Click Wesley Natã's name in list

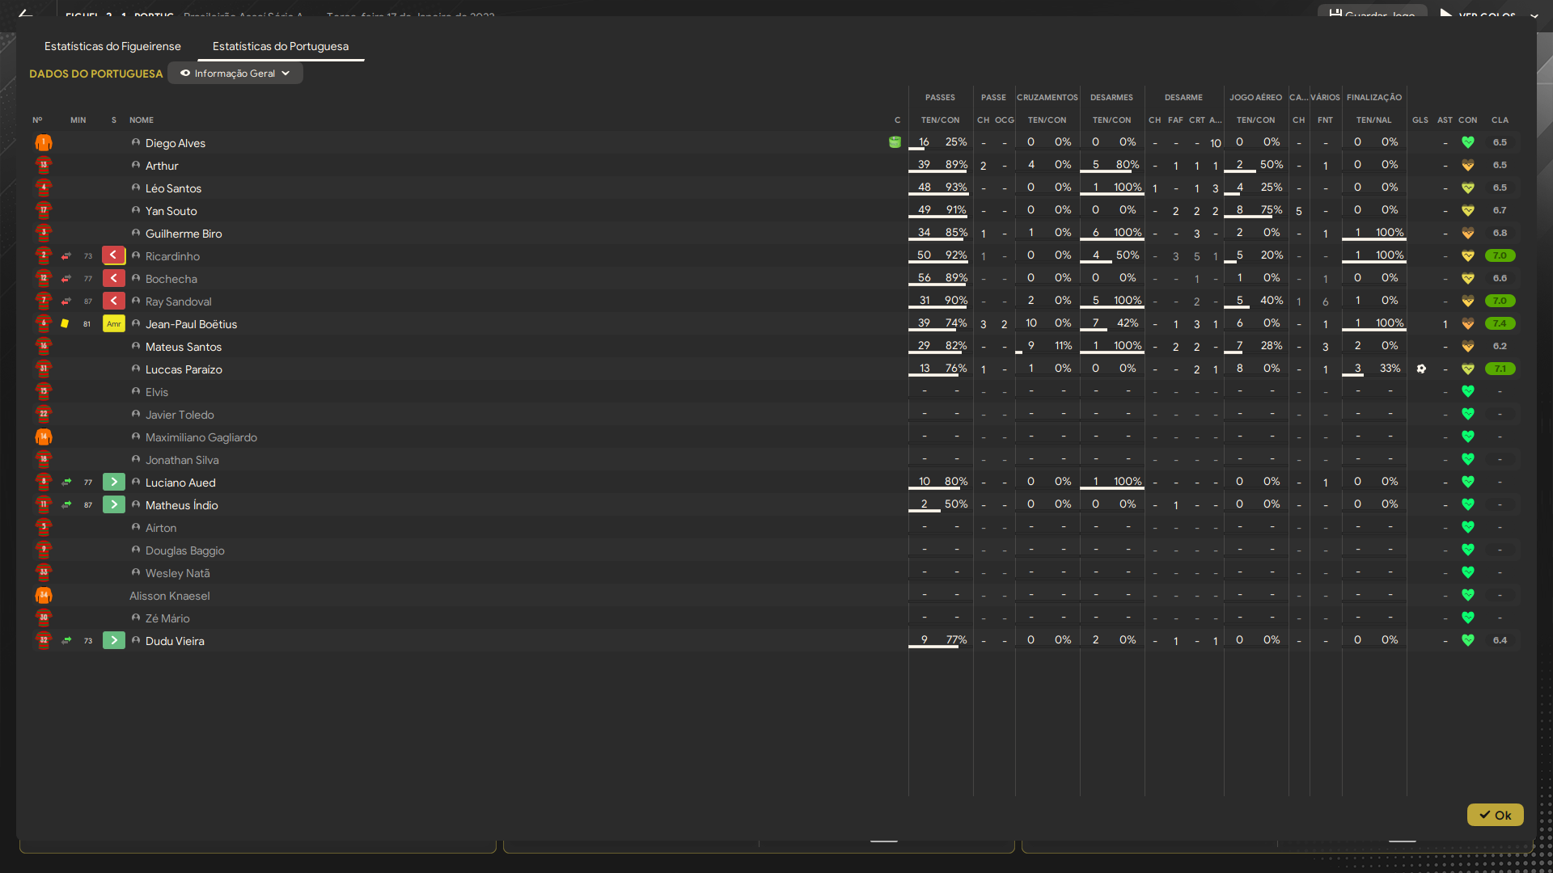[x=178, y=573]
